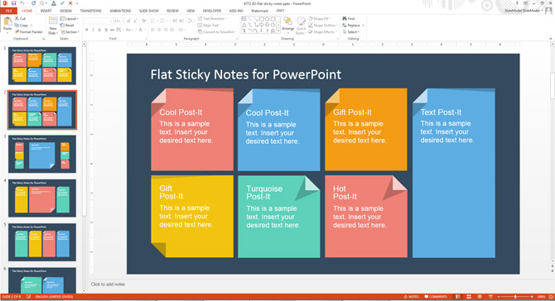Image resolution: width=555 pixels, height=301 pixels.
Task: Switch to the SLIDE SHOW tab
Action: [x=148, y=11]
